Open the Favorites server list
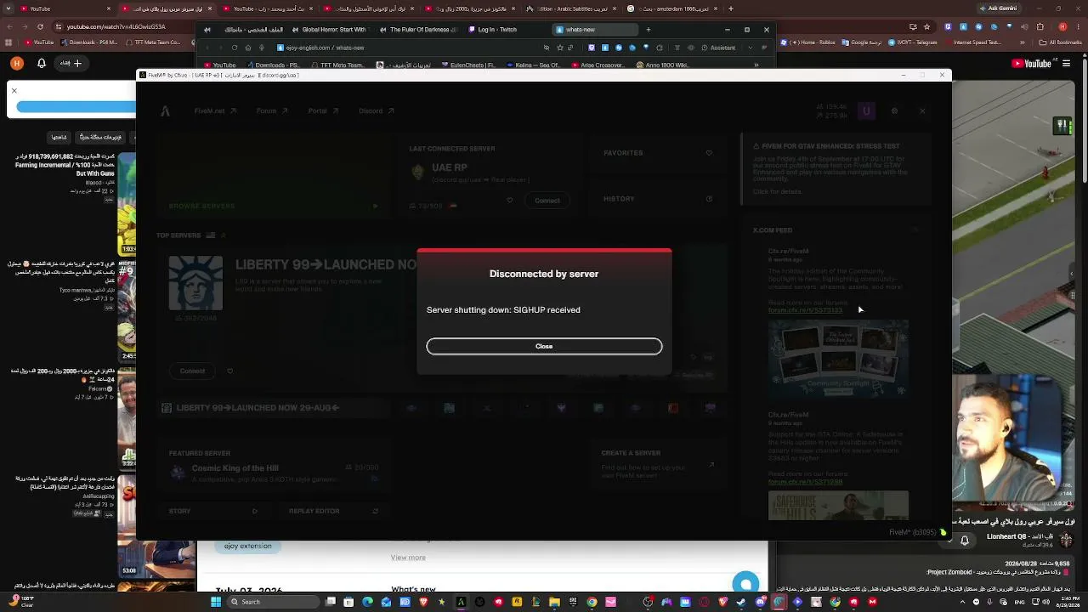Viewport: 1088px width, 612px height. tap(658, 153)
